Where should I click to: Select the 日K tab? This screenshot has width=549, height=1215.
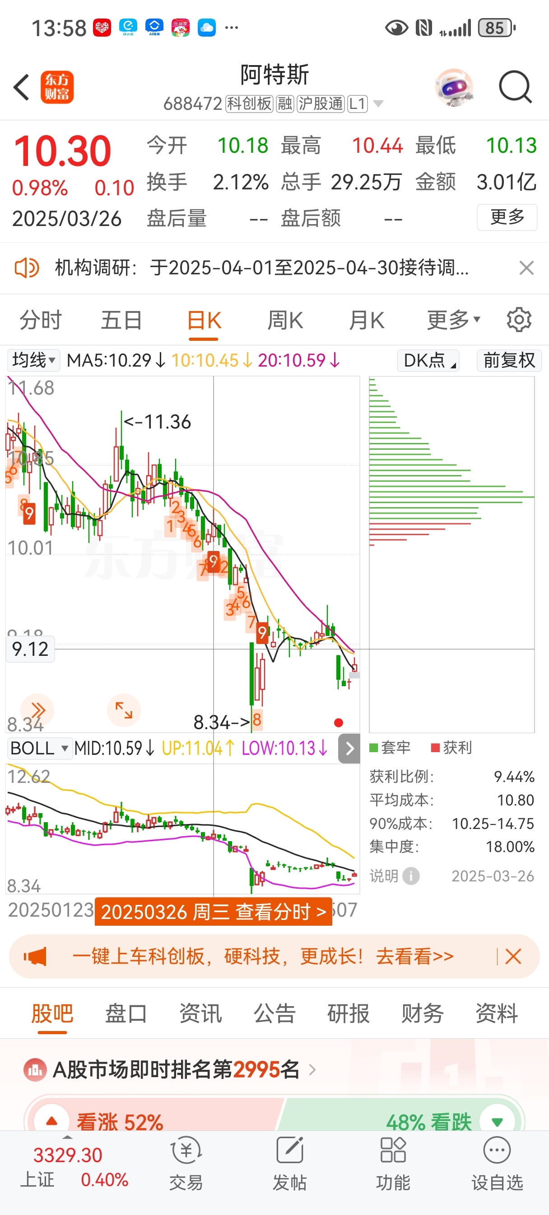204,320
